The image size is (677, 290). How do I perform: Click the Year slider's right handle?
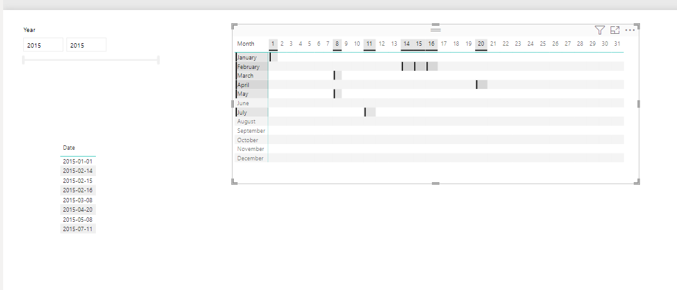159,60
